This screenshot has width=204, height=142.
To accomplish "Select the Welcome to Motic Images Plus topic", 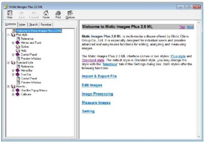I will click(x=39, y=31).
